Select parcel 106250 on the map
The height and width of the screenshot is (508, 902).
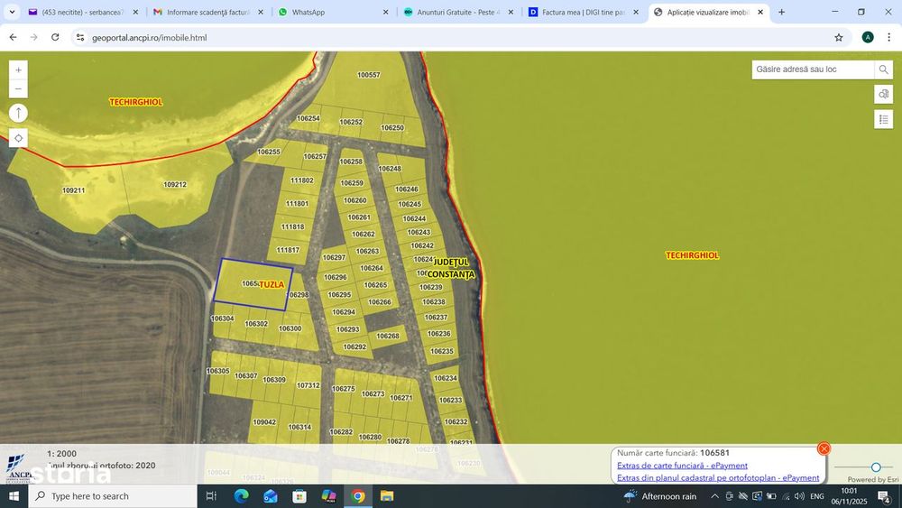pyautogui.click(x=392, y=128)
